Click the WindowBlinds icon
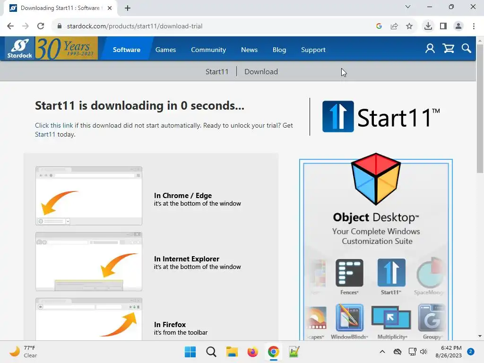Screen dimensions: 484x363 (x=349, y=318)
